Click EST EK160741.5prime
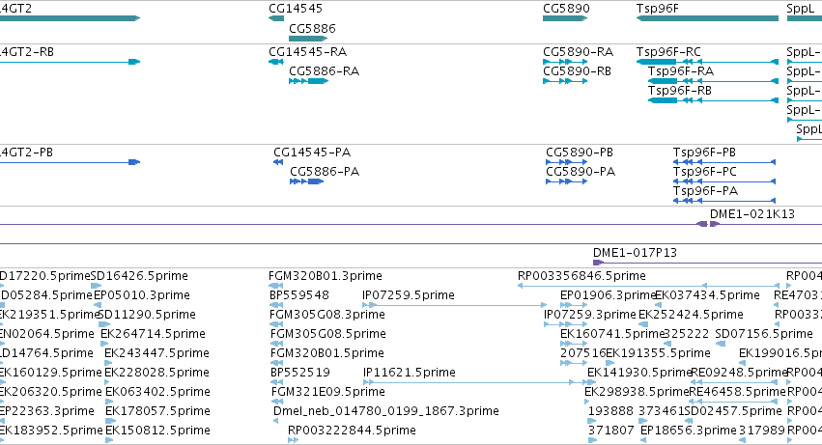 coord(612,334)
